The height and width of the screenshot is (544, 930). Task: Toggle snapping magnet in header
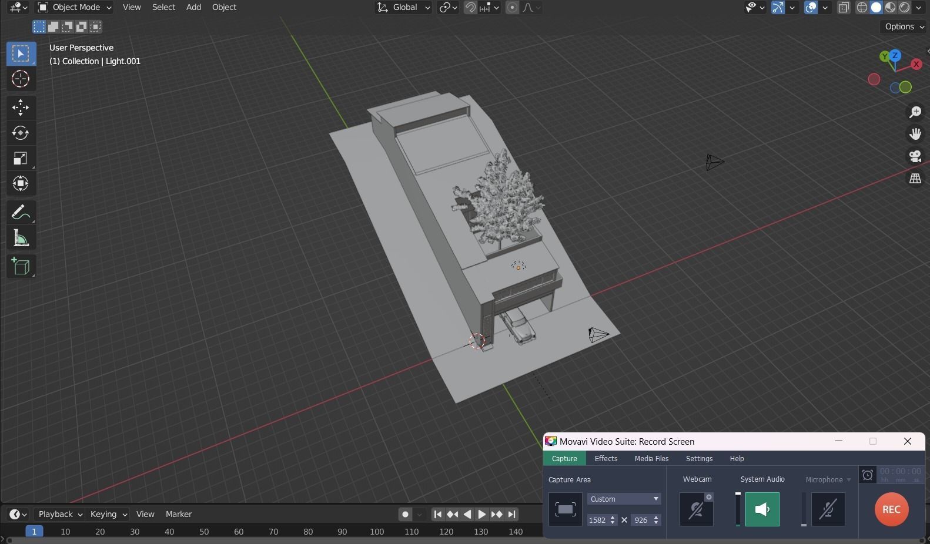coord(470,7)
